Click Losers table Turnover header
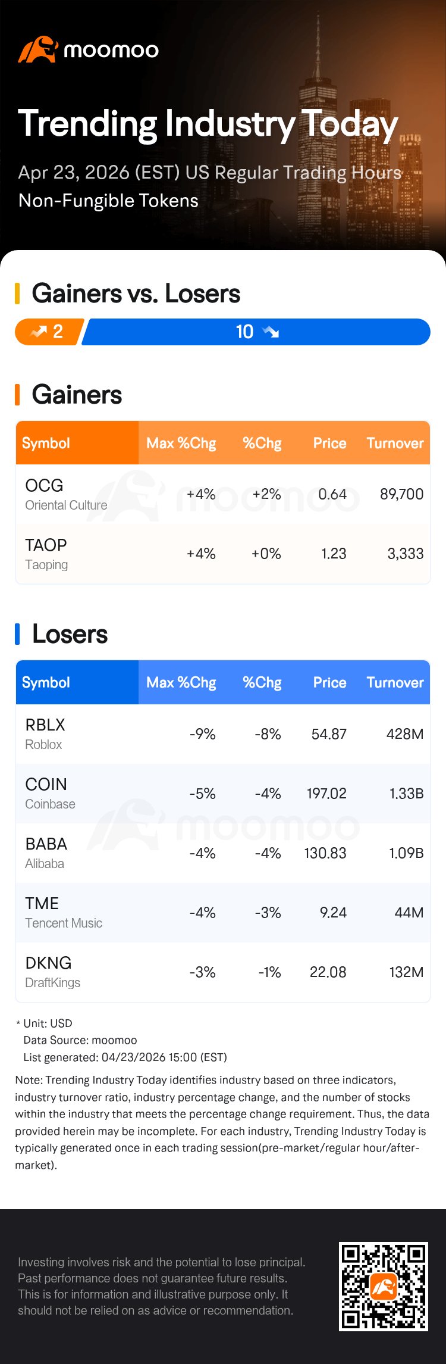Viewport: 446px width, 1364px height. (395, 683)
